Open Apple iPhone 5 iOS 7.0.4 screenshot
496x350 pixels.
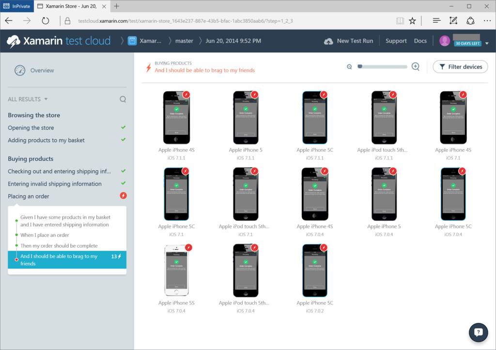(384, 194)
